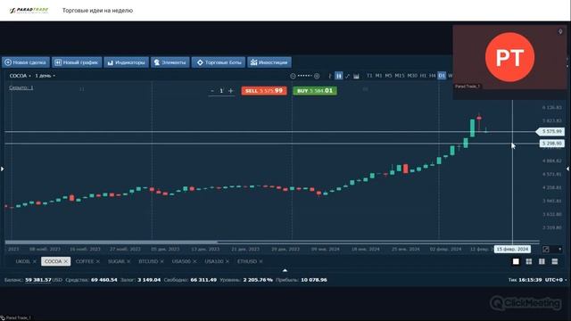Select the candlestick chart type icon
571x321 pixels.
(339, 76)
